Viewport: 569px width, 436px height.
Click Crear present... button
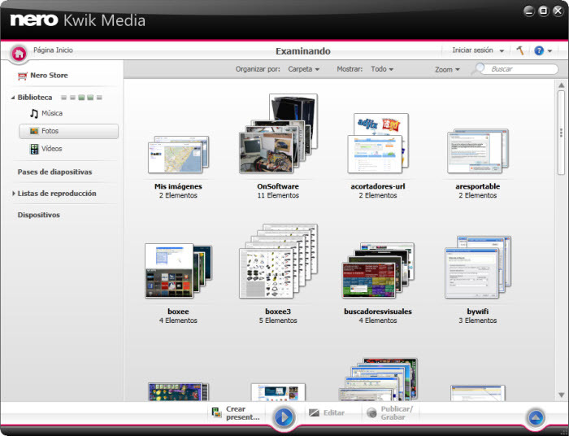click(x=236, y=413)
